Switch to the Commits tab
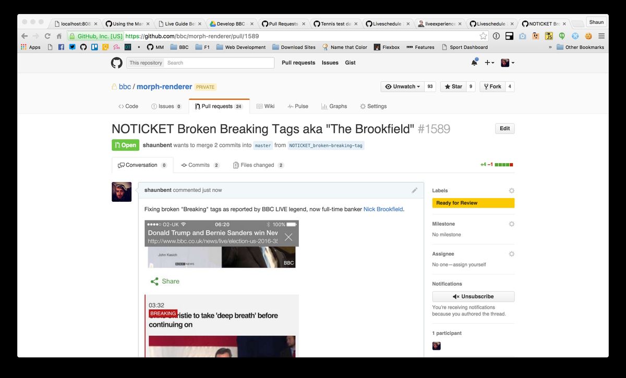626x378 pixels. [x=200, y=165]
